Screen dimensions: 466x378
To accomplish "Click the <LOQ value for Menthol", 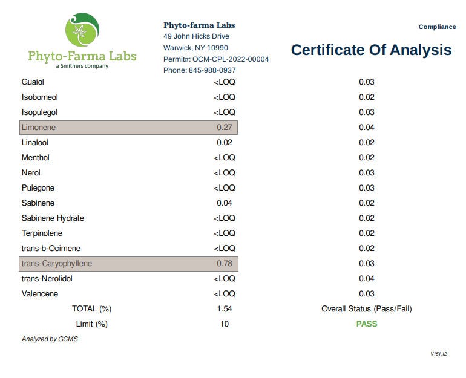I will pos(225,158).
